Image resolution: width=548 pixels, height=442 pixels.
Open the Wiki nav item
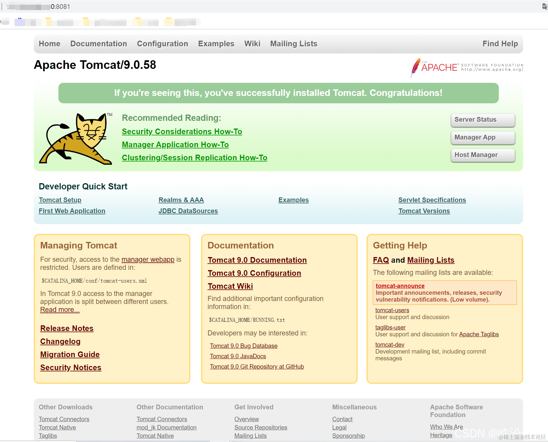point(252,44)
